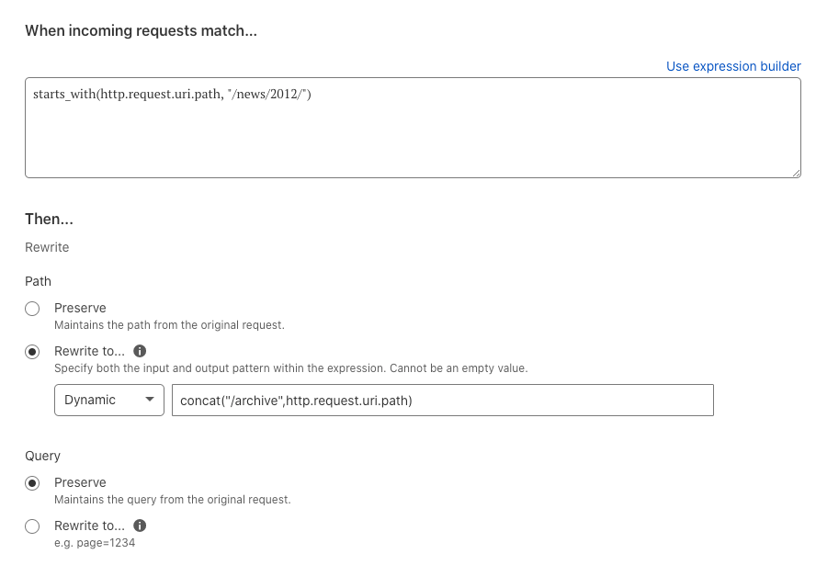
Task: Click the concat path rewrite input field
Action: tap(443, 400)
